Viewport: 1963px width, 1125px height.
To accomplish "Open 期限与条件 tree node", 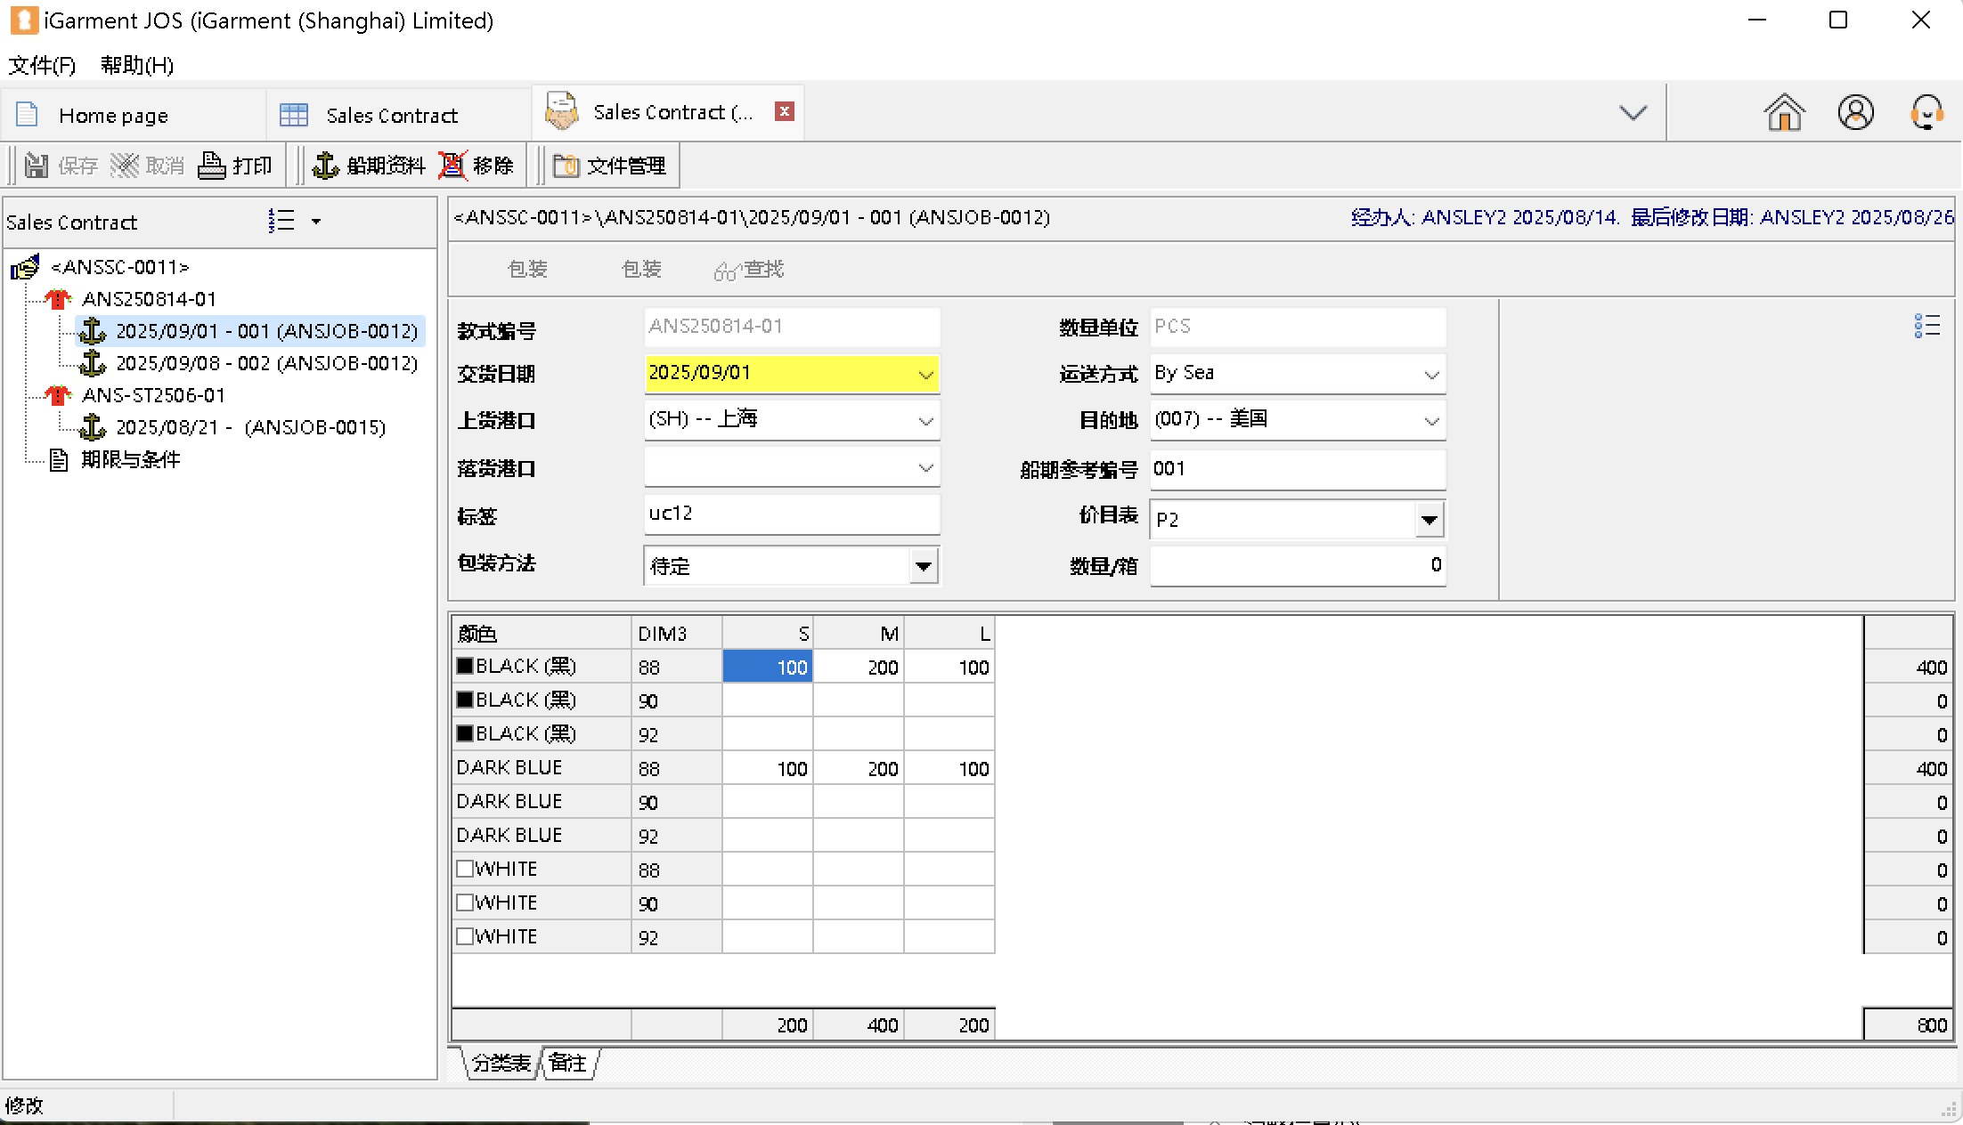I will click(130, 459).
